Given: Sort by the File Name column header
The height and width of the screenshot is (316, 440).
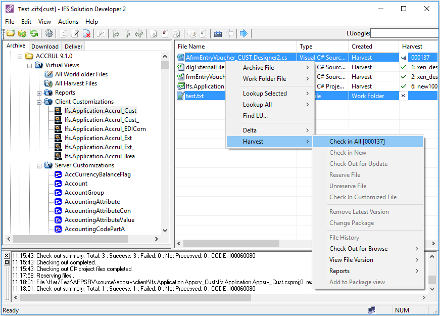Looking at the screenshot, I should coord(236,47).
